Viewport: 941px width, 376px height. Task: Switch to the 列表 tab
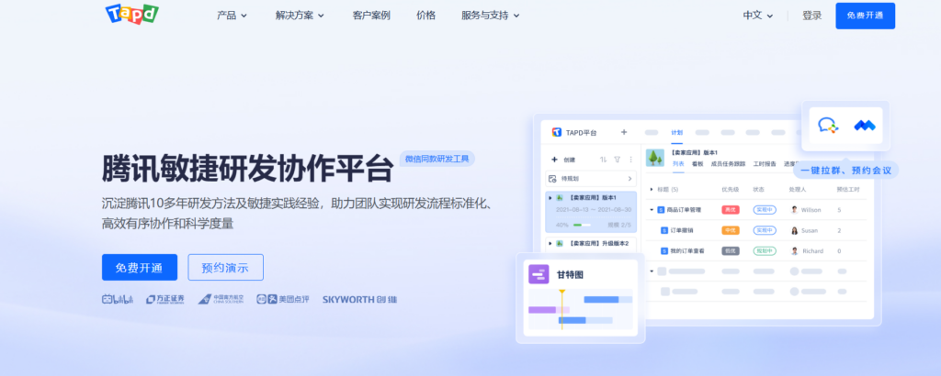tap(677, 163)
